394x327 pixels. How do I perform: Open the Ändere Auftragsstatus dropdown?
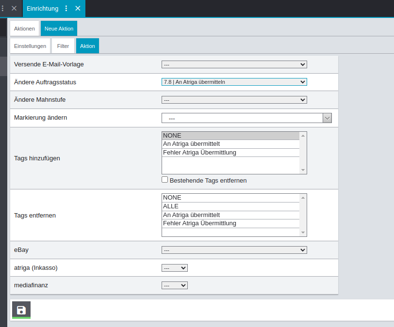[234, 82]
